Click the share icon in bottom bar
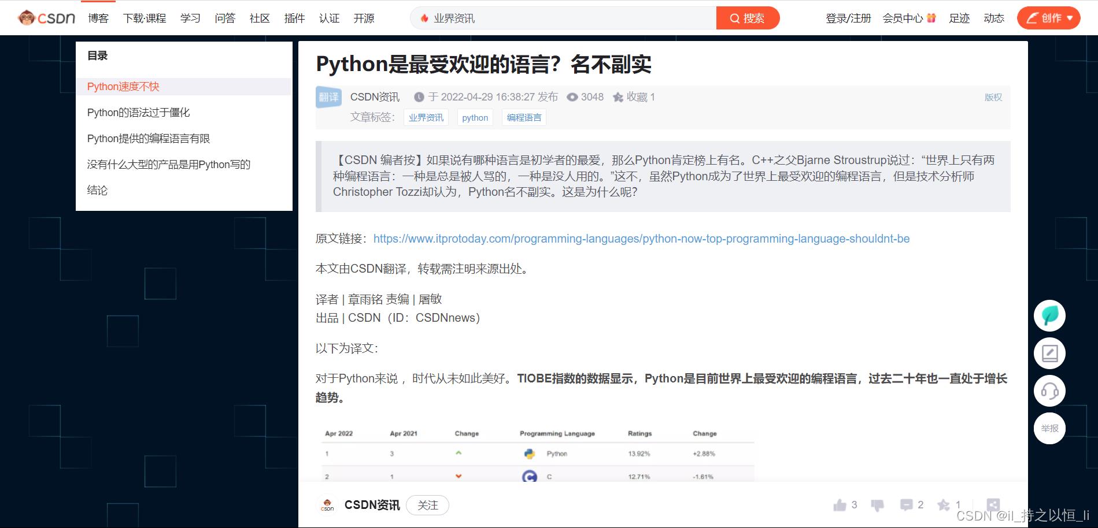The height and width of the screenshot is (528, 1098). click(x=993, y=505)
